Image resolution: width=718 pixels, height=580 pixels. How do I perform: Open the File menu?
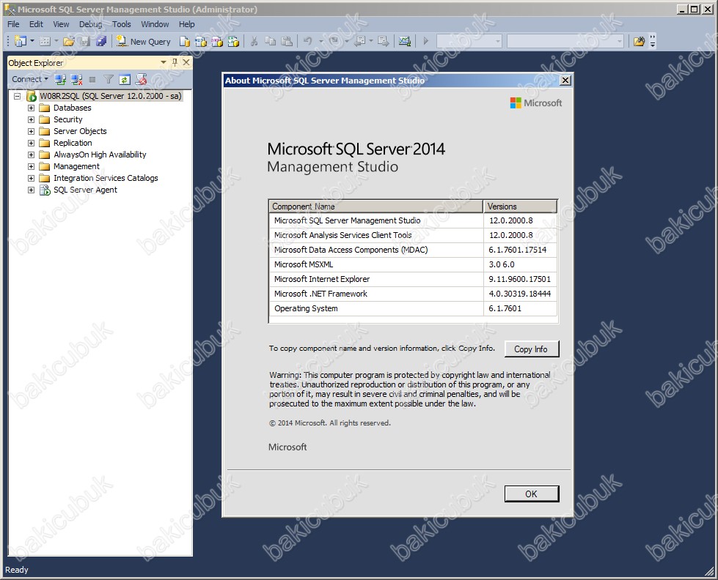tap(13, 24)
